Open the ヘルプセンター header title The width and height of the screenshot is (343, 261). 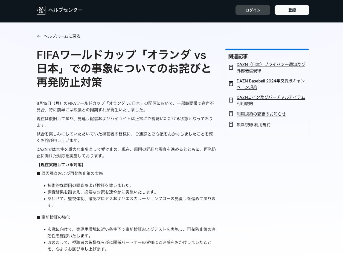66,10
